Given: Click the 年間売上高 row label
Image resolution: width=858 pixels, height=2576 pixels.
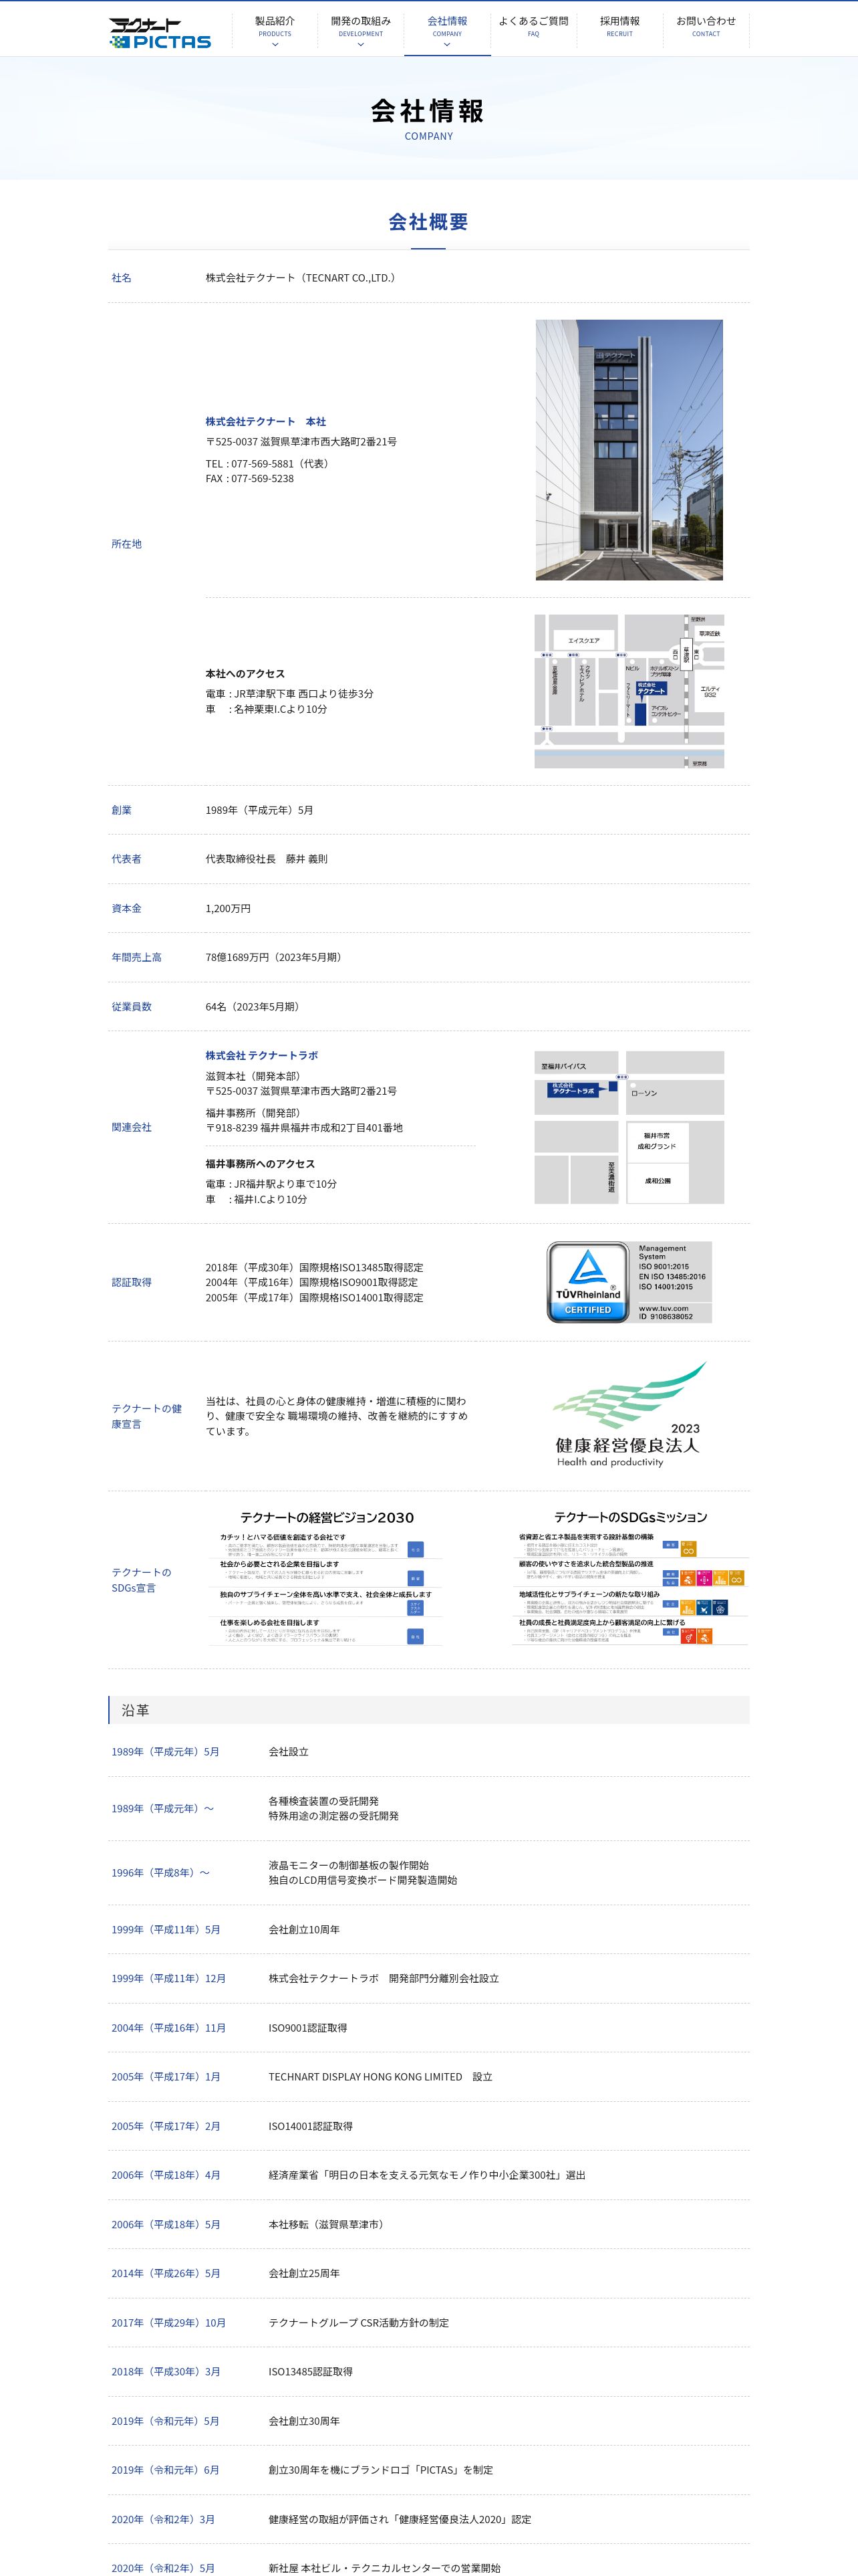Looking at the screenshot, I should click(137, 957).
